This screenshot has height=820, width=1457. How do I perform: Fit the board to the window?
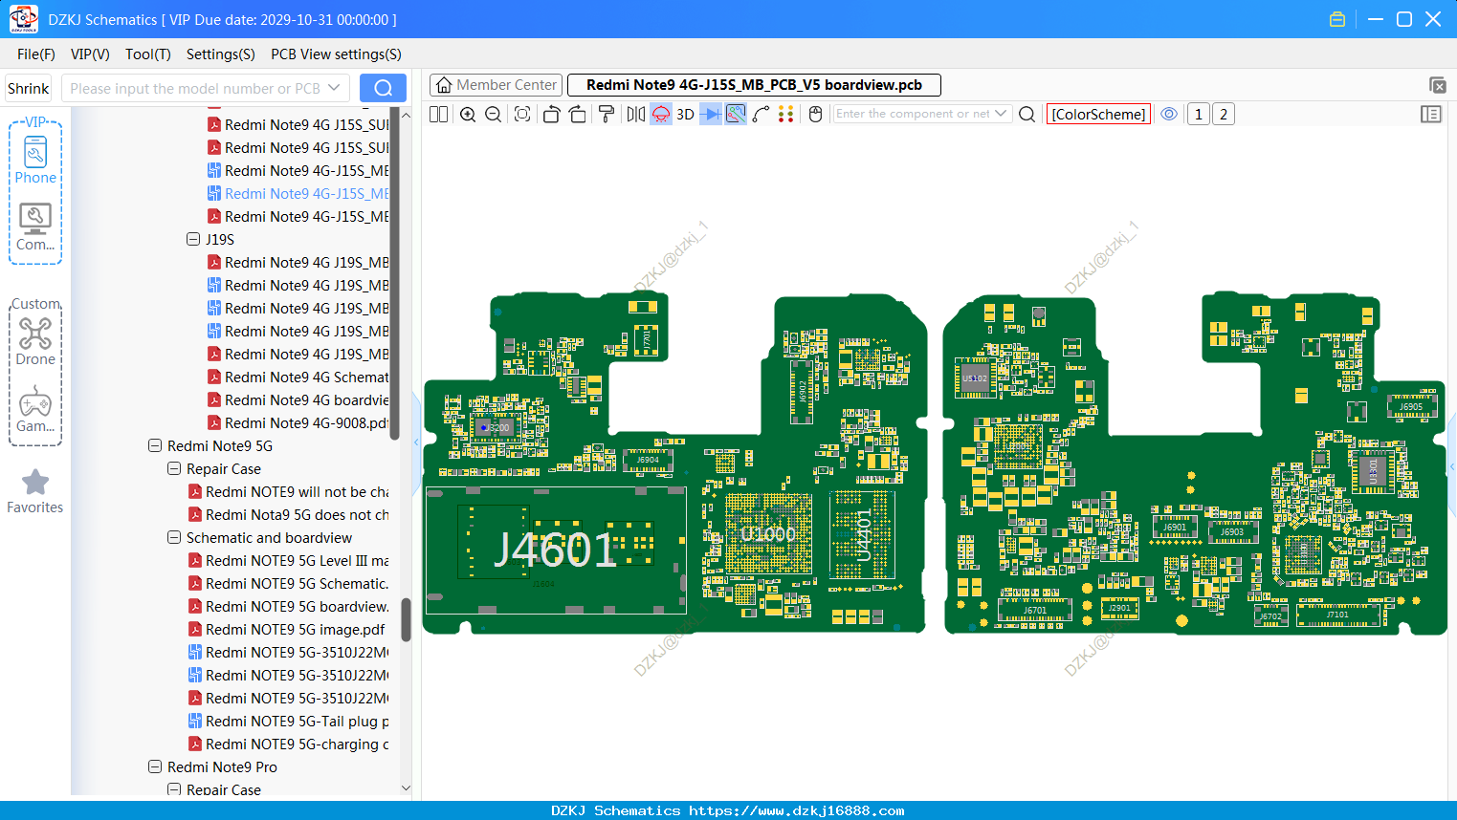click(522, 114)
